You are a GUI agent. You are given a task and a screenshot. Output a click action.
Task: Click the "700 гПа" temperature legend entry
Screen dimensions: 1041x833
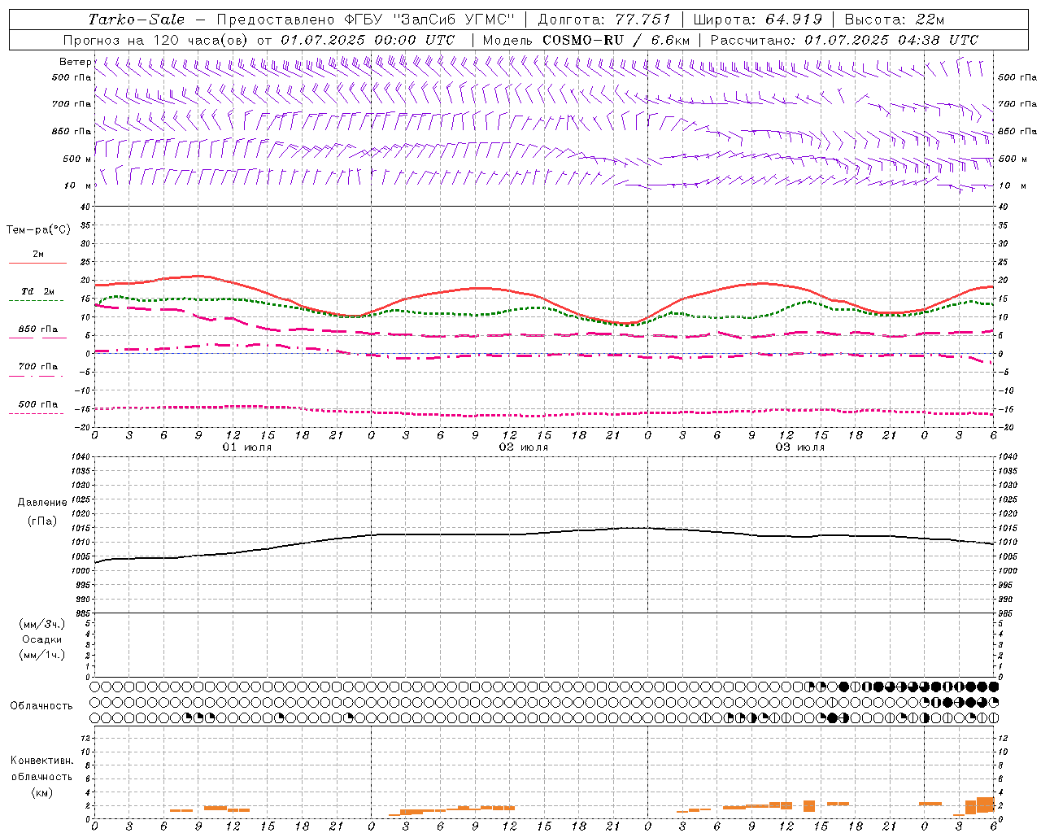(38, 366)
